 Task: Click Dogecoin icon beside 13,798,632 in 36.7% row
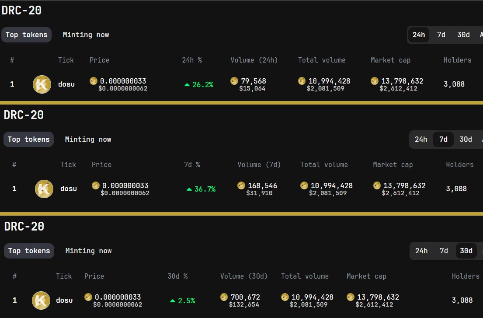click(x=377, y=185)
